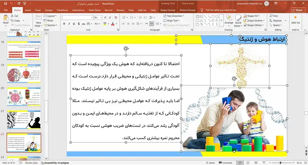This screenshot has width=308, height=165.
Task: Apply red font color A button
Action: (x=113, y=24)
